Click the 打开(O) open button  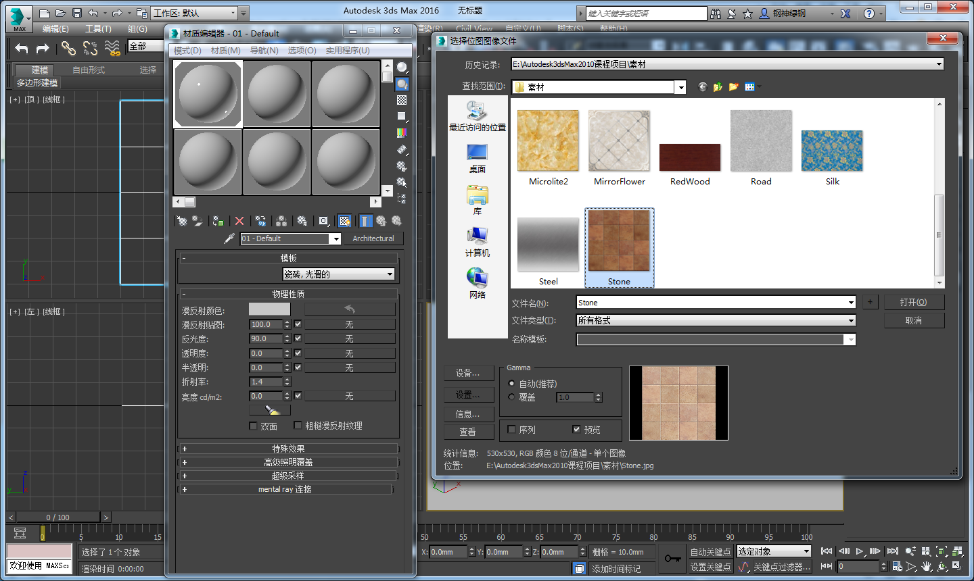pos(914,302)
